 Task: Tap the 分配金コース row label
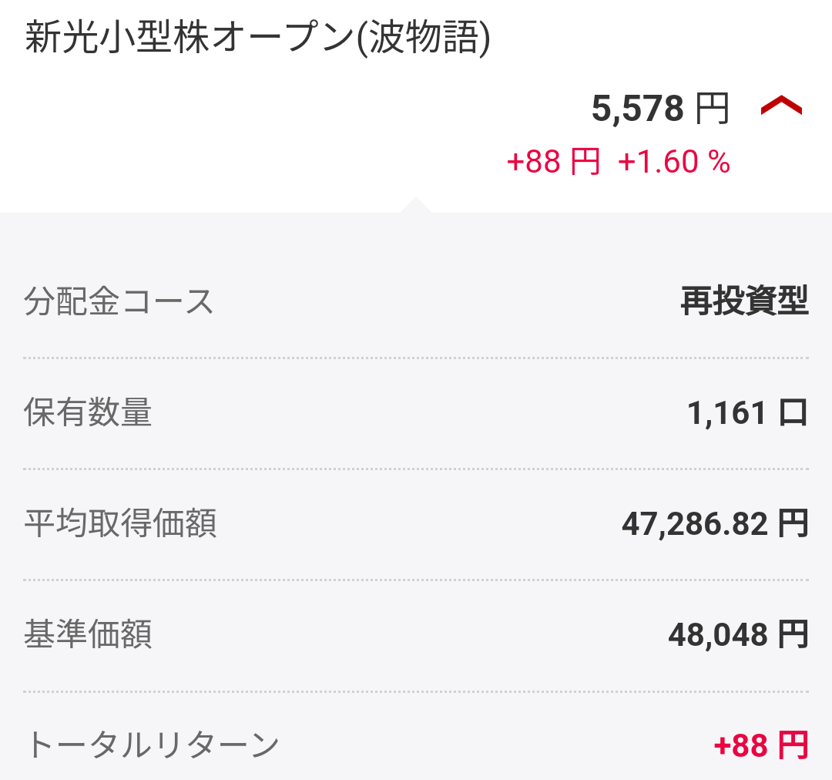click(x=119, y=301)
